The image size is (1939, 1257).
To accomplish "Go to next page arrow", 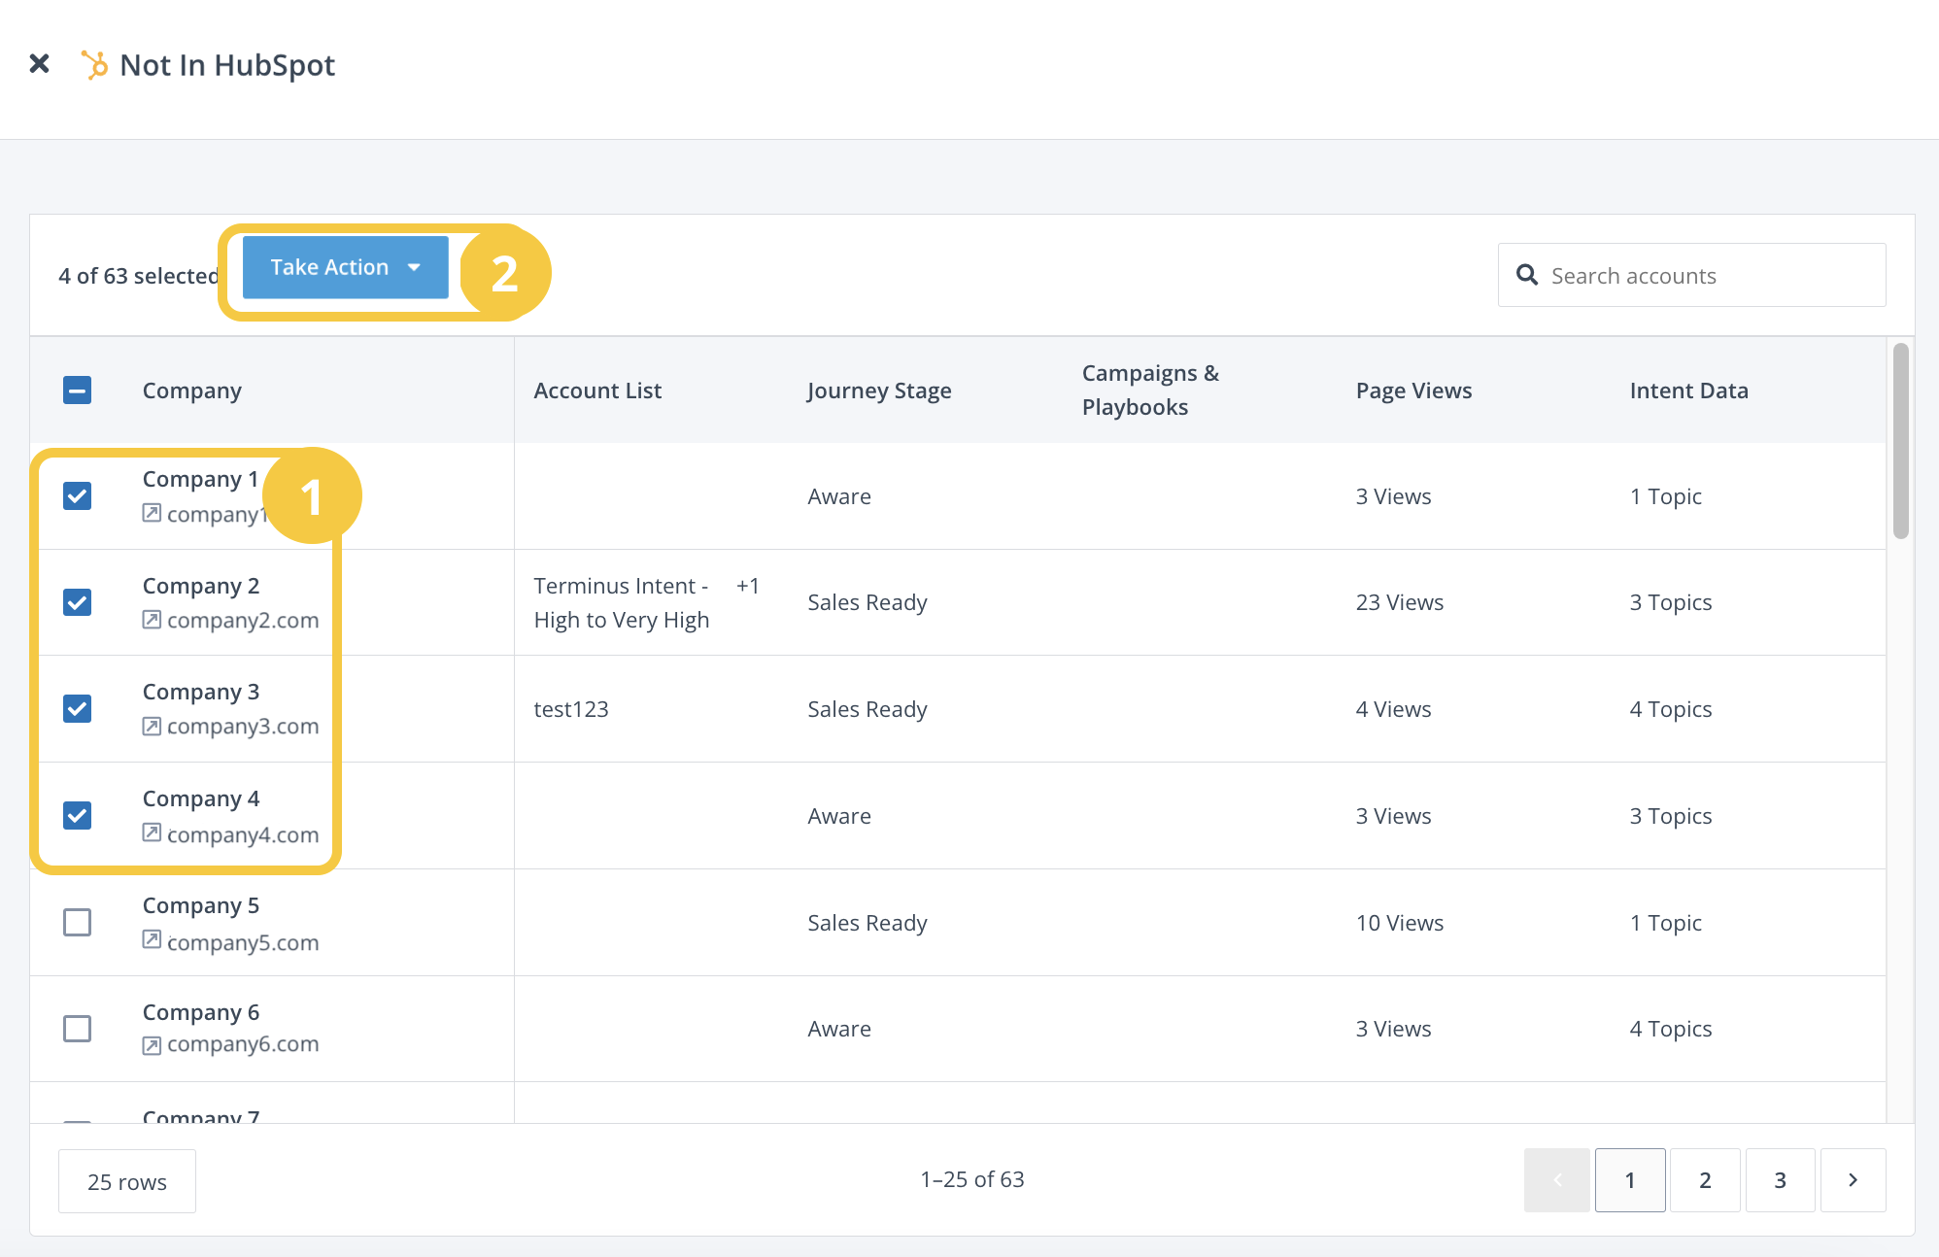I will click(1853, 1180).
